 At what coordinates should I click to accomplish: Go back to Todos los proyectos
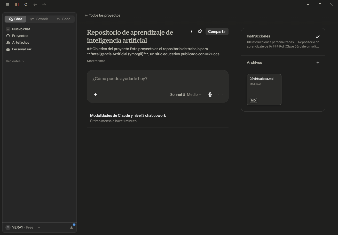[x=103, y=15]
